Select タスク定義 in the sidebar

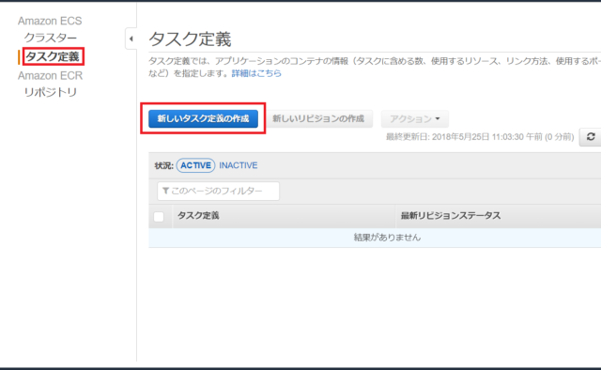[53, 56]
